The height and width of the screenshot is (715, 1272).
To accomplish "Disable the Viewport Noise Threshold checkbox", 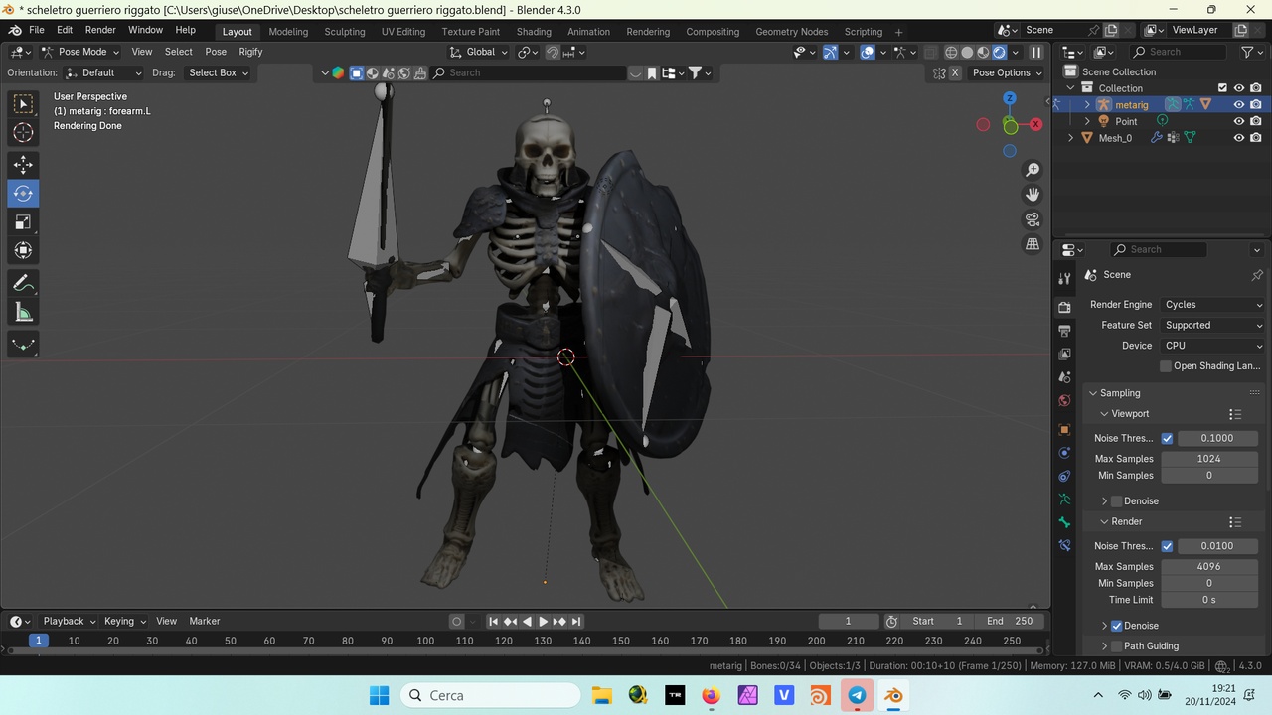I will click(1167, 438).
